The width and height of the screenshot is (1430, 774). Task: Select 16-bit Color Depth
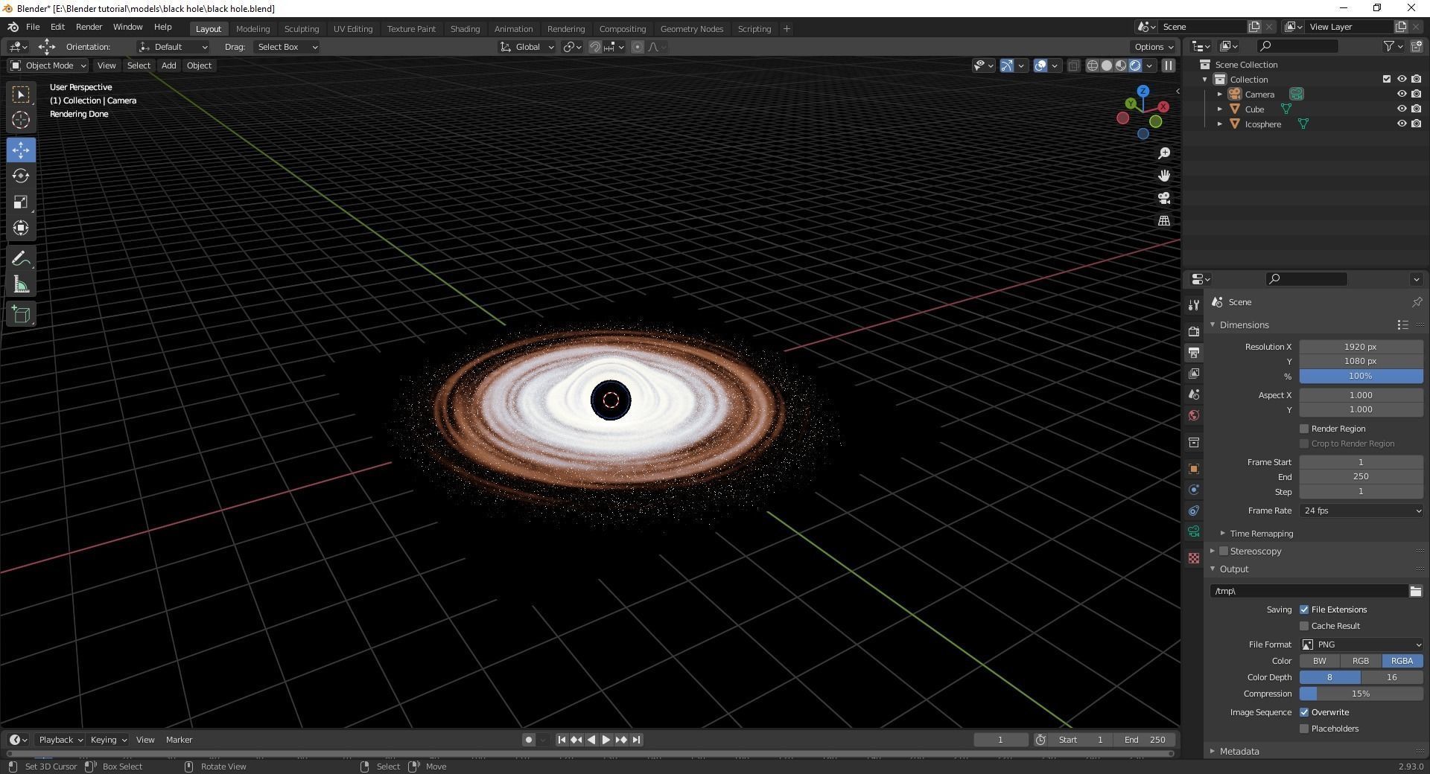pyautogui.click(x=1391, y=677)
